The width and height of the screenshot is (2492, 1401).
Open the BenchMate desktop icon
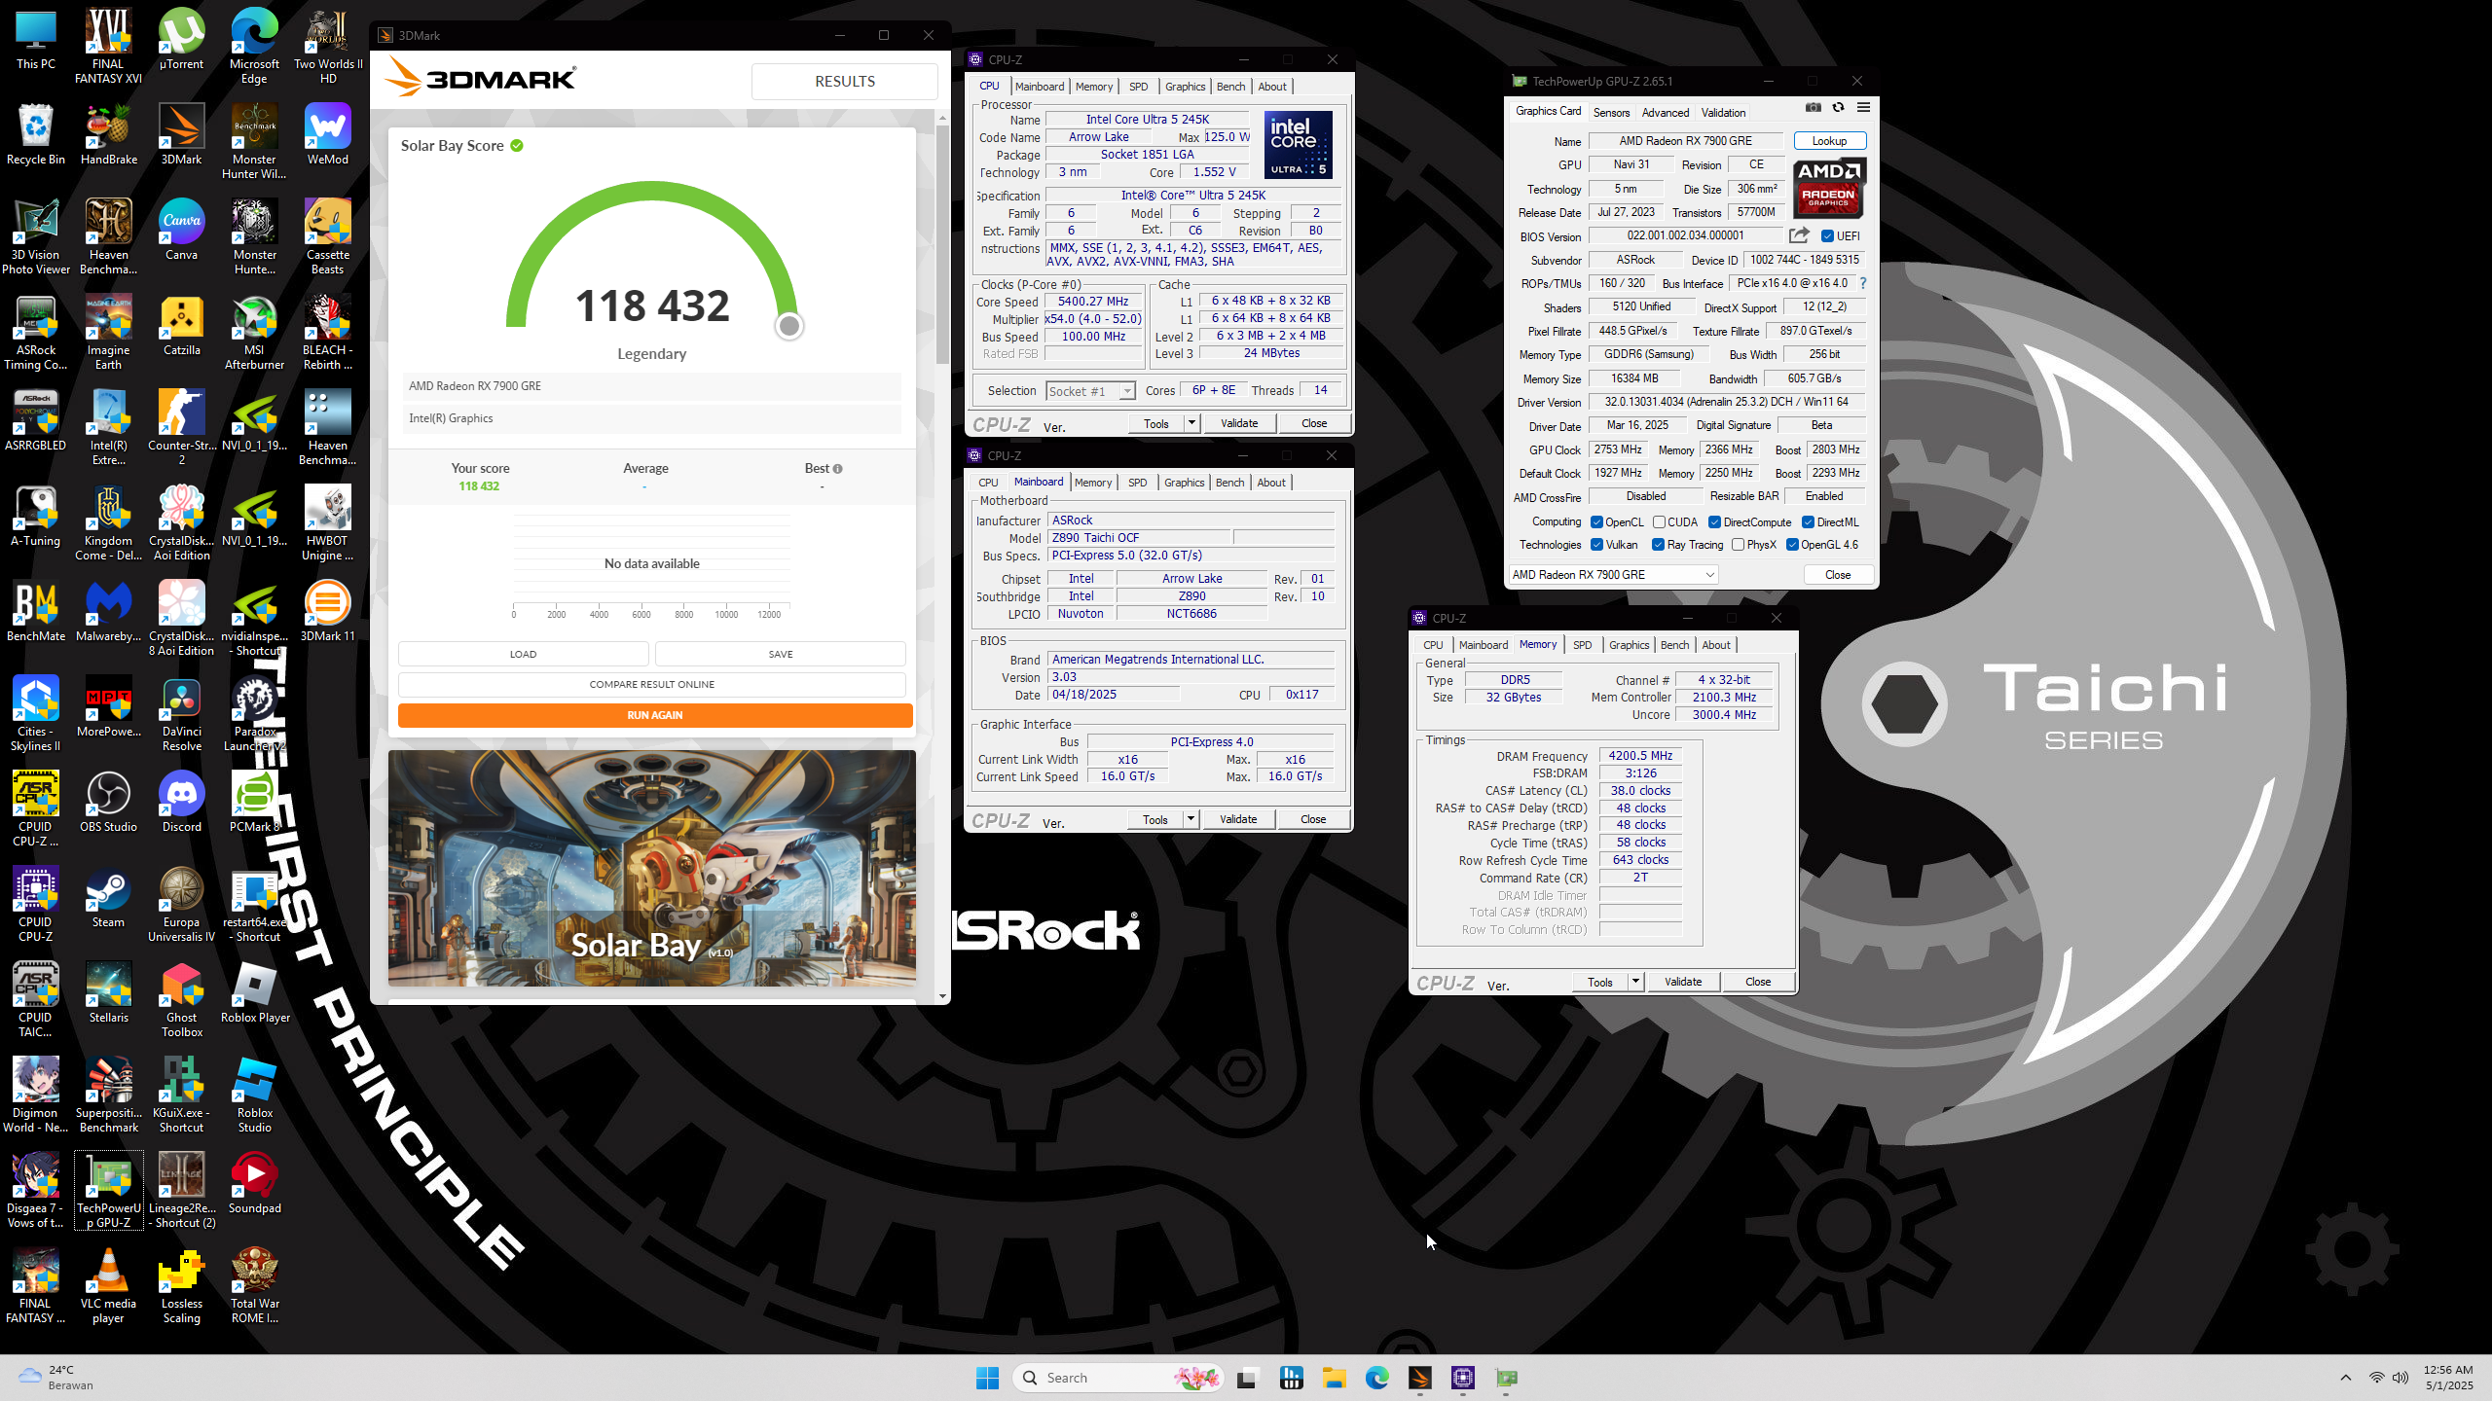[x=36, y=612]
